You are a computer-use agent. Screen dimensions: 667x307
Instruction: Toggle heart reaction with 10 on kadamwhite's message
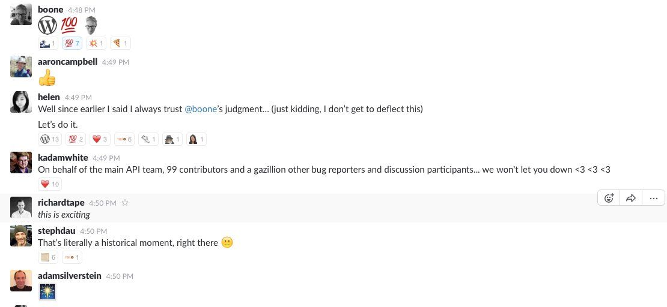tap(50, 184)
